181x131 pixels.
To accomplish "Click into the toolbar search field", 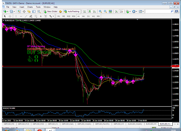I will click(x=158, y=11).
